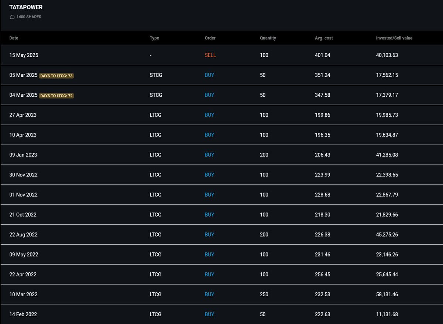Click the 17,379.17 invested value
Viewport: 443px width, 324px height.
point(387,95)
